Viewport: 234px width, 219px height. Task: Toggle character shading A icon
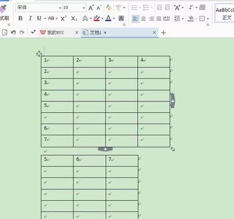(x=121, y=18)
